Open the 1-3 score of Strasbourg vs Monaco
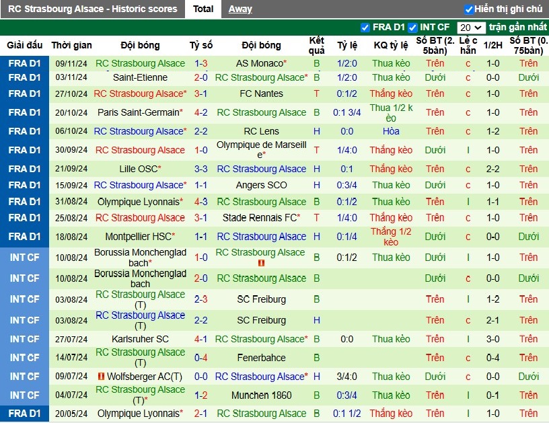This screenshot has height=423, width=549. [201, 63]
